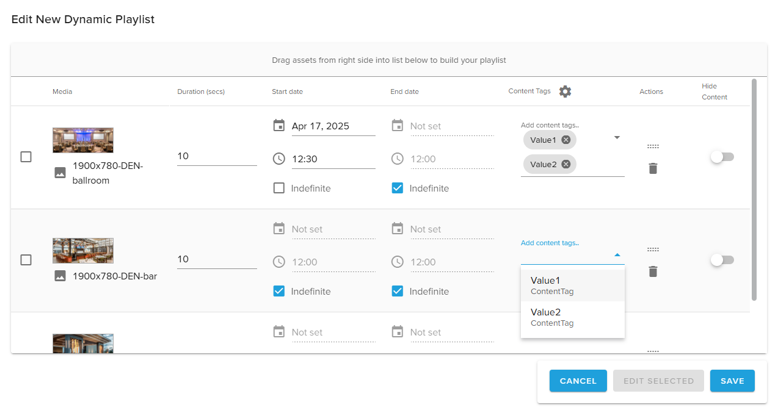Delete the ballroom media row
Image resolution: width=778 pixels, height=413 pixels.
(653, 168)
